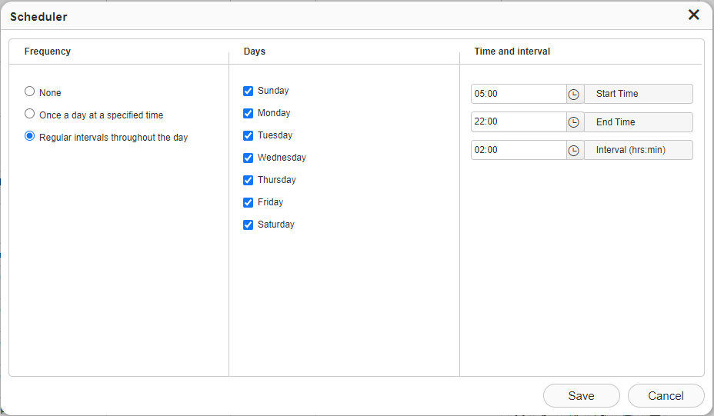
Task: Click the End Time input showing 22:00
Action: (519, 122)
